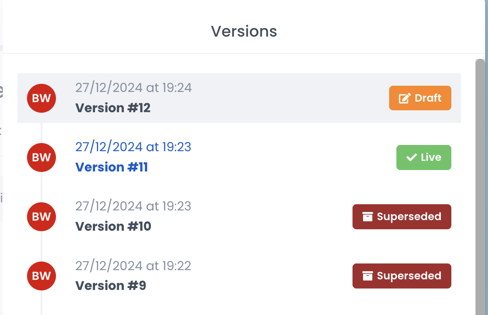Select the Version #12 title

tap(113, 108)
